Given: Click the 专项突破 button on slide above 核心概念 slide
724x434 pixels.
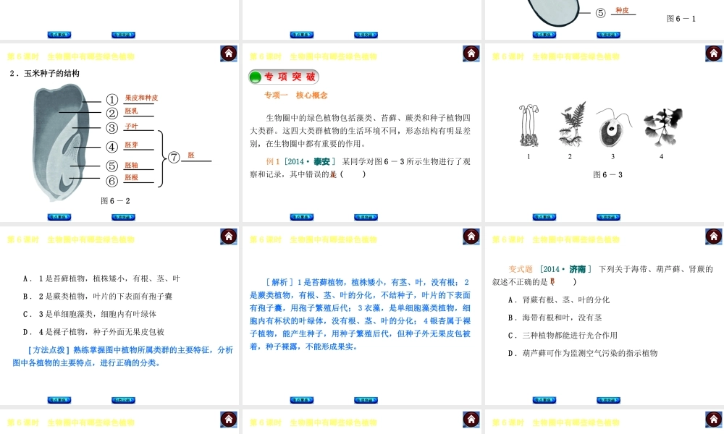Looking at the screenshot, I should (366, 35).
